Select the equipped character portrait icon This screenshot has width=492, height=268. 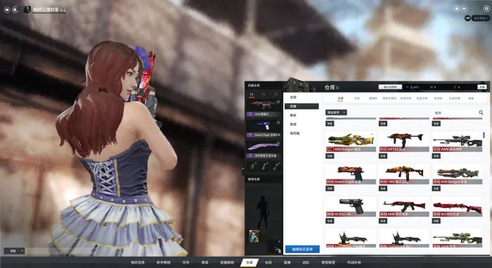[254, 236]
